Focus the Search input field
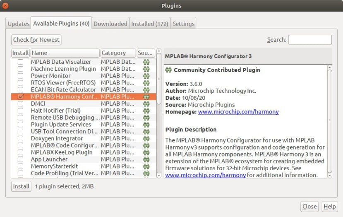 (x=310, y=40)
